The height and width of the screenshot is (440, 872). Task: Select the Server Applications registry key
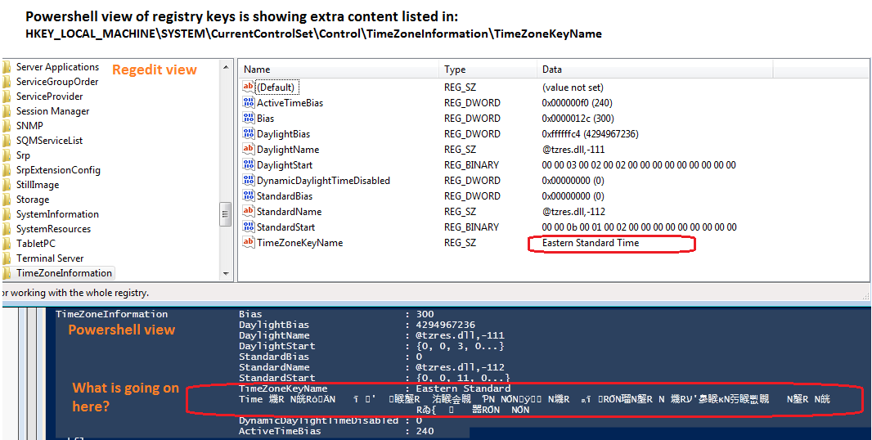coord(57,67)
